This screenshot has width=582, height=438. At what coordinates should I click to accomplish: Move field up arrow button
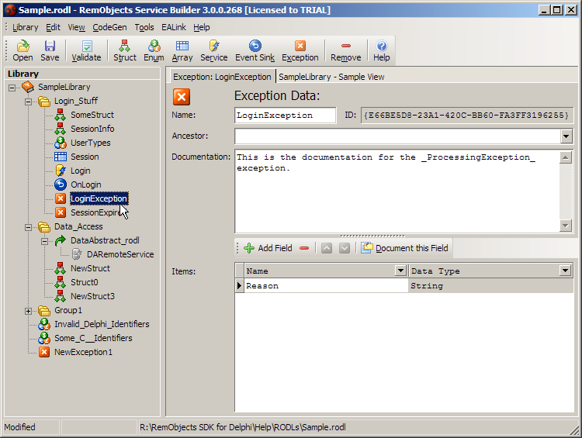[327, 248]
